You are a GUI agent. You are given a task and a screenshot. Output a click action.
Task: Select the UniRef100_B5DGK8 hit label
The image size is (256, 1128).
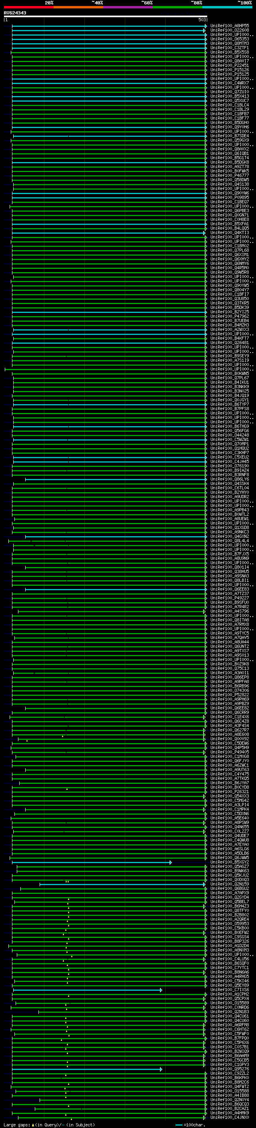(230, 162)
